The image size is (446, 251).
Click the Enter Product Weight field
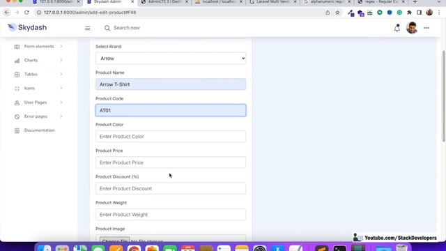(x=171, y=215)
